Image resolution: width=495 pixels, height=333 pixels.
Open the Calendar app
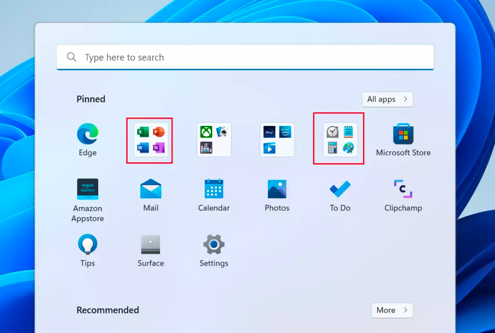coord(214,195)
